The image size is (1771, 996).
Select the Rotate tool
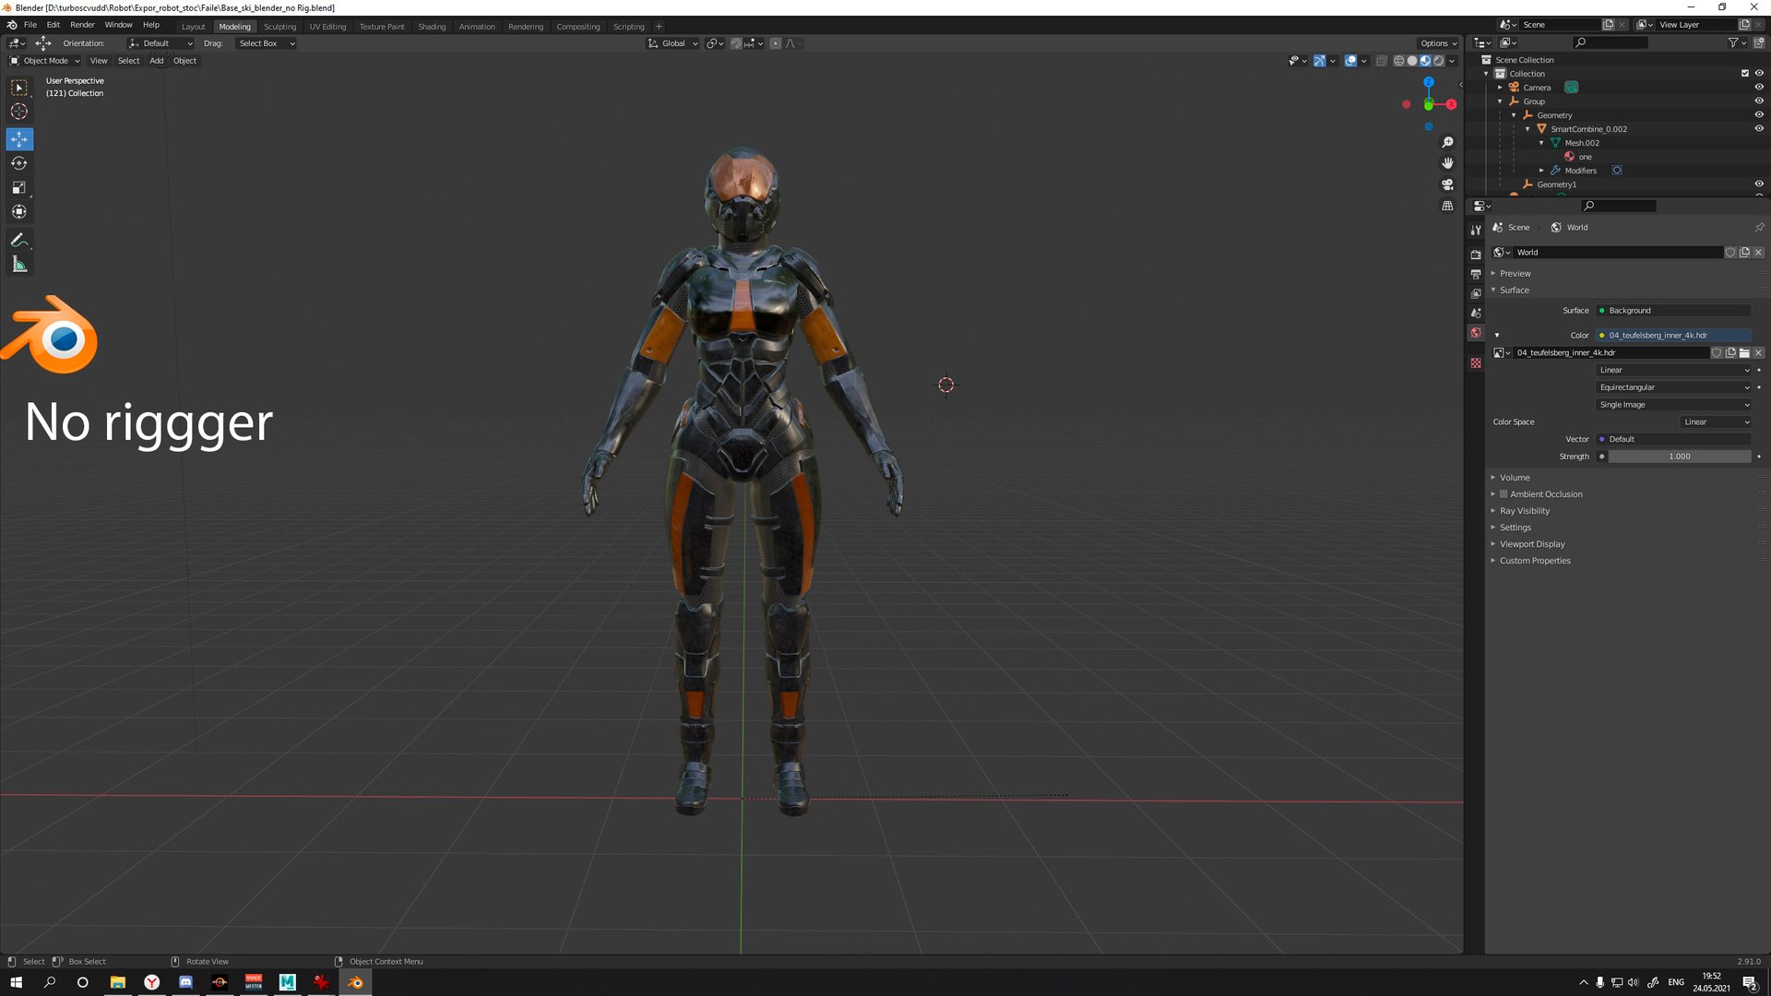pyautogui.click(x=19, y=163)
